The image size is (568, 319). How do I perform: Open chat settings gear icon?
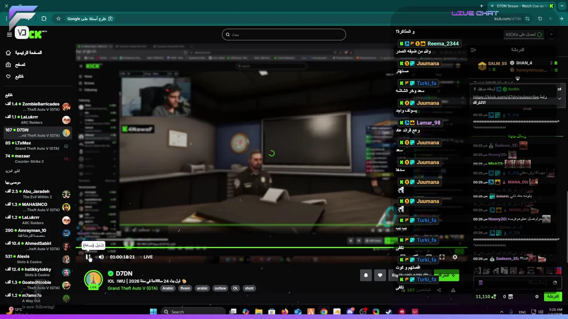click(536, 296)
